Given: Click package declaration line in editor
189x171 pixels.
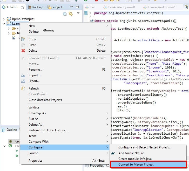Looking at the screenshot, I should coord(129,13).
